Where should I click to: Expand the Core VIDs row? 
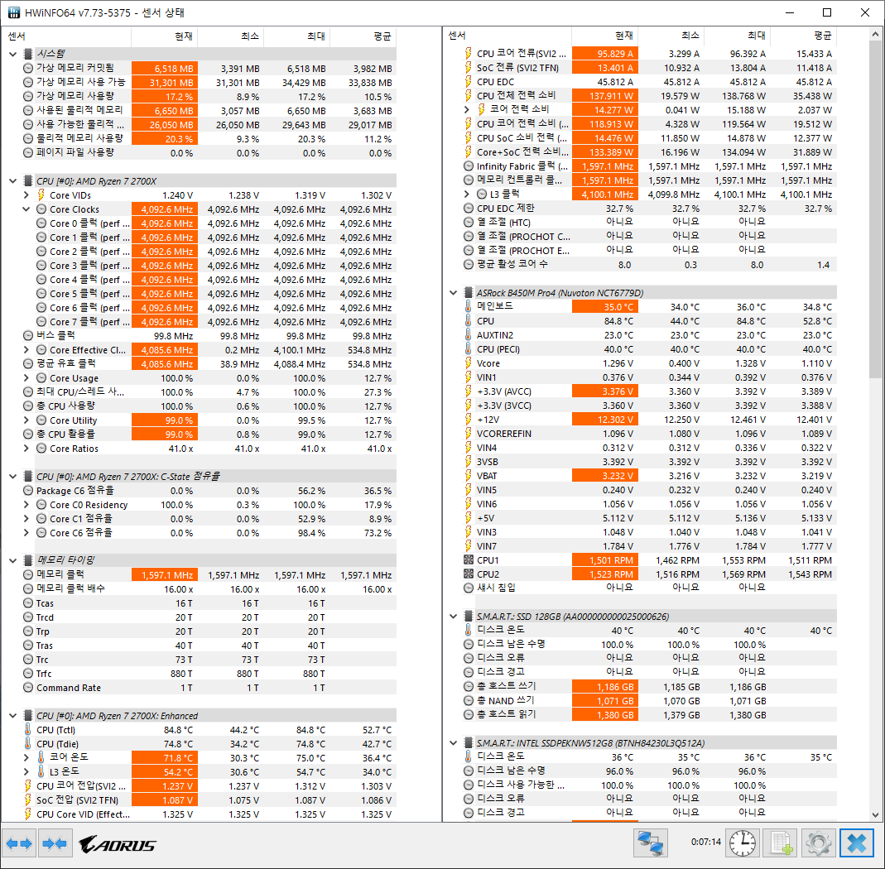point(26,195)
